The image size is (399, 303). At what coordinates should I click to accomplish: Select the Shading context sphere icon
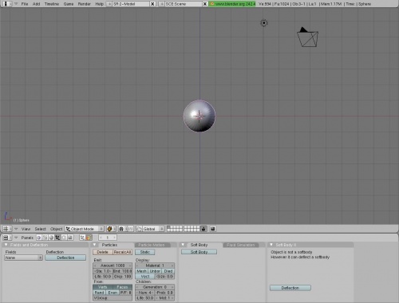click(x=51, y=238)
